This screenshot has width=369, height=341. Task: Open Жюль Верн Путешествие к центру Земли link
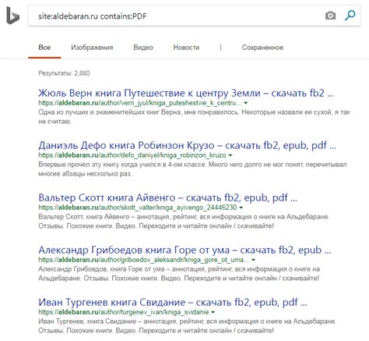(186, 93)
